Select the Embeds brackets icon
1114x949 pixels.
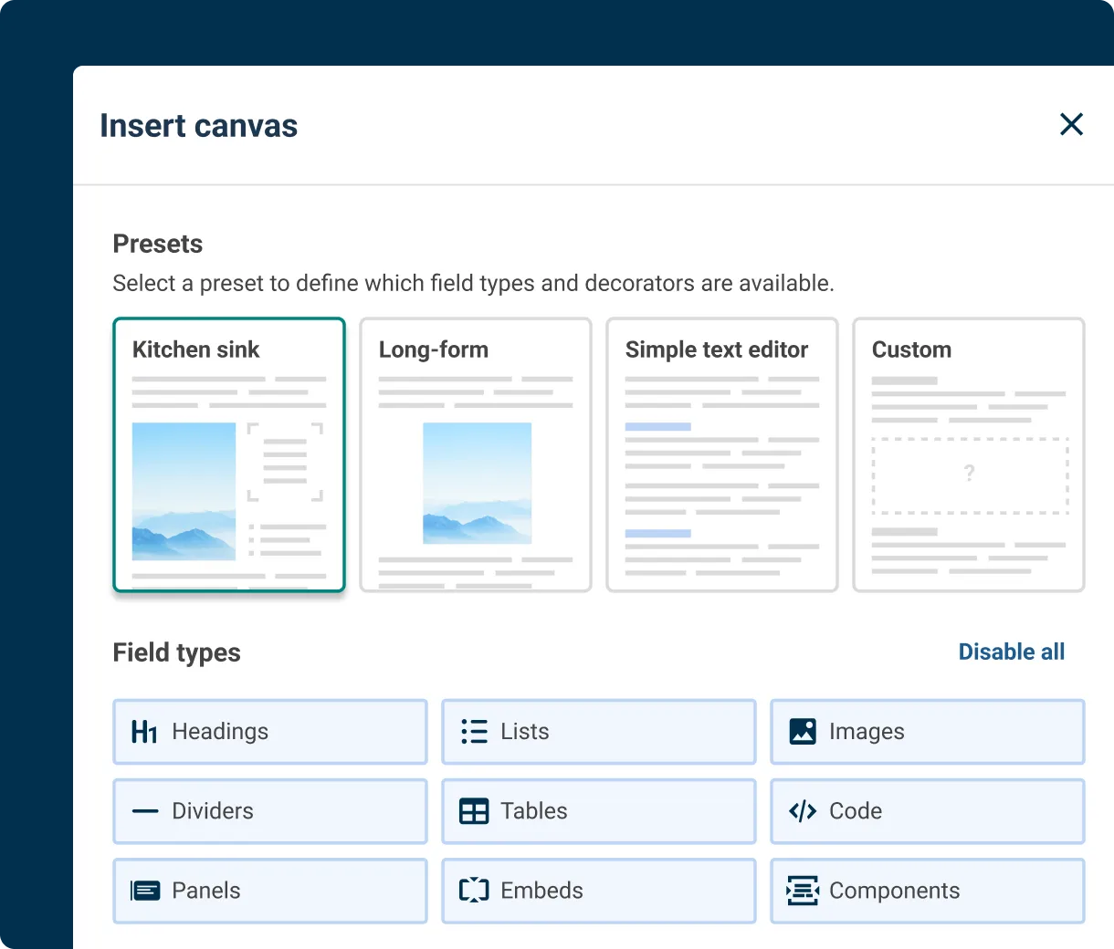474,891
